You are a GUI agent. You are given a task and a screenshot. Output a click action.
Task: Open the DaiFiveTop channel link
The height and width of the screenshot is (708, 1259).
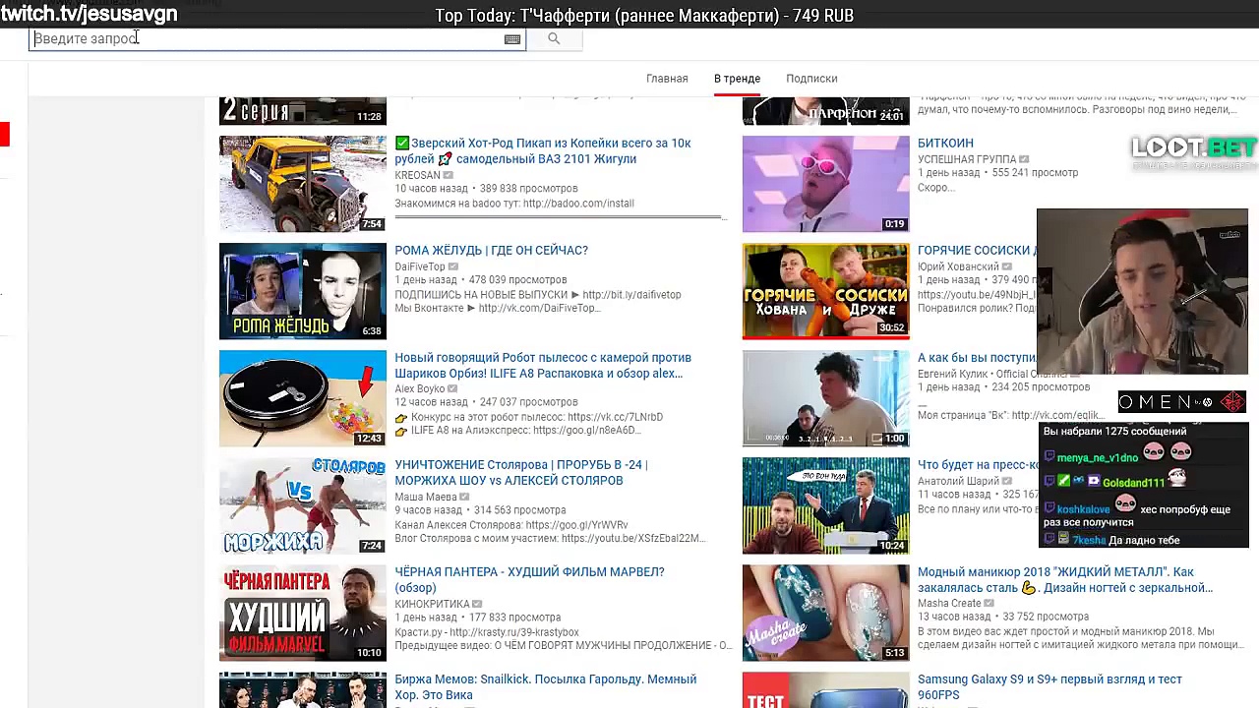coord(420,266)
